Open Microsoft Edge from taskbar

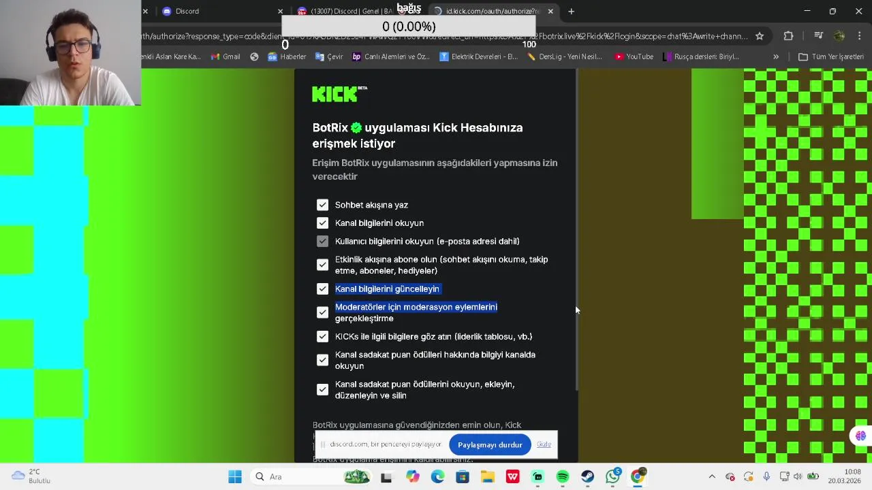coord(437,476)
